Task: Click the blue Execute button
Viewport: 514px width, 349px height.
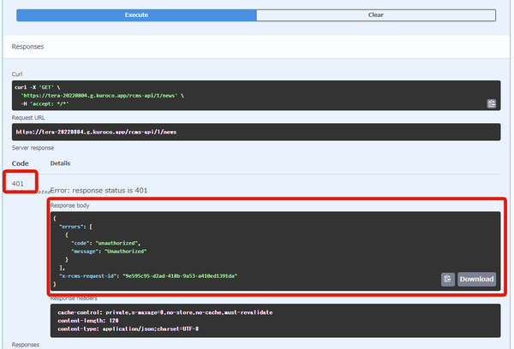Action: coord(136,15)
